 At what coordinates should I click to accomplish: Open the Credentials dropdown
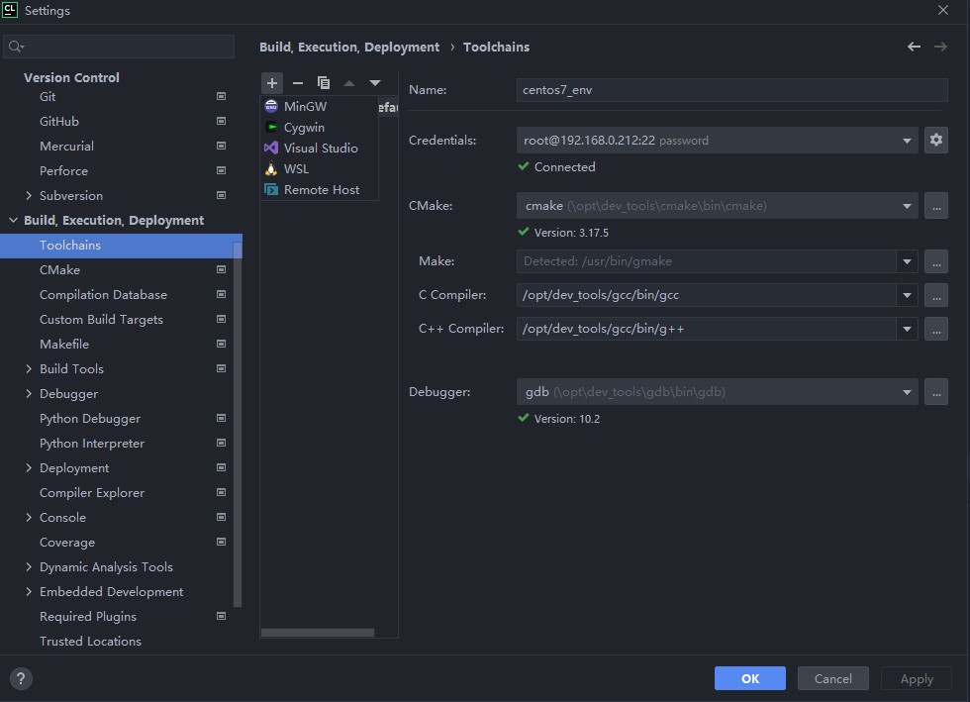point(717,141)
